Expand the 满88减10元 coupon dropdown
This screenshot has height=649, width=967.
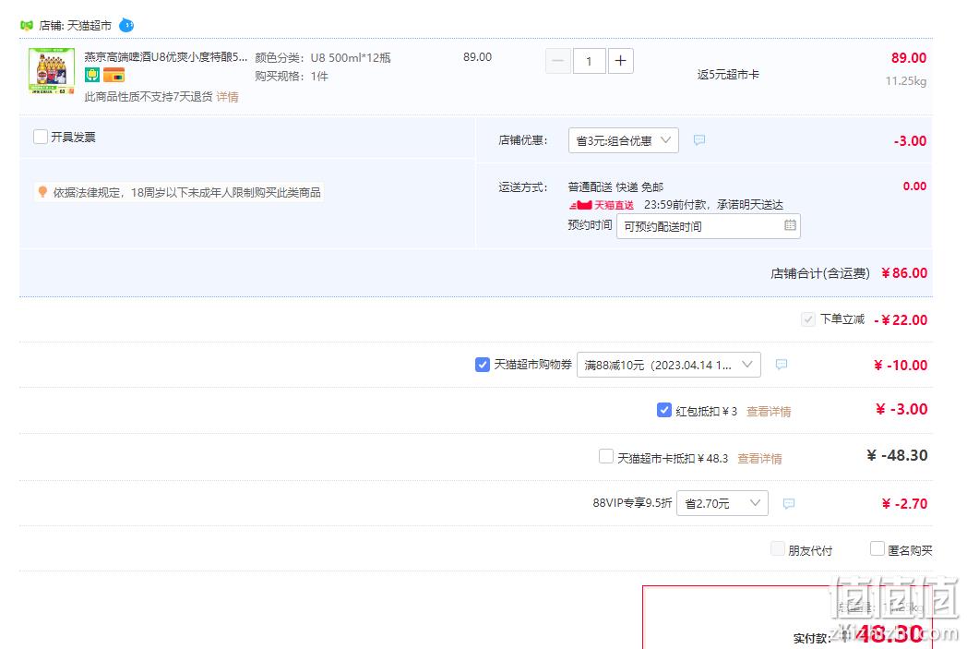tap(669, 364)
